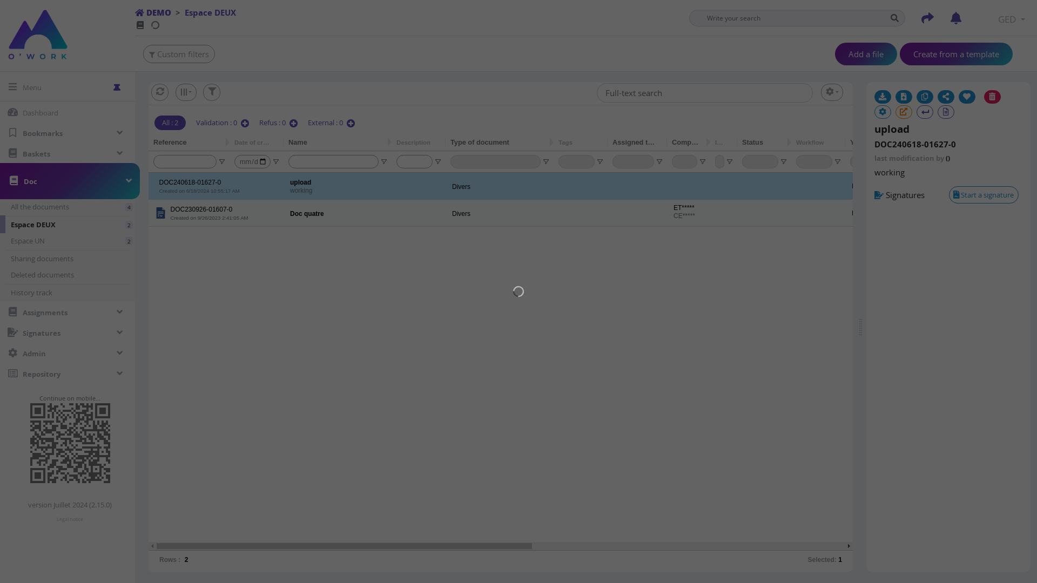Click the orange open-external icon
This screenshot has height=583, width=1037.
(904, 112)
